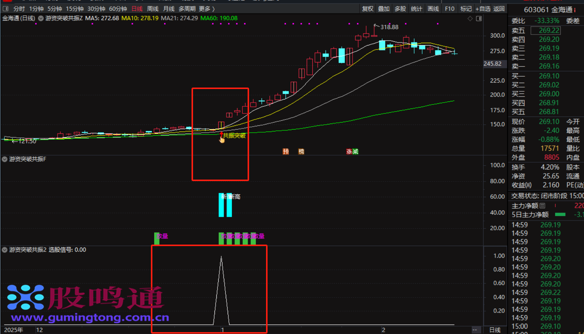Click the 涨 marker below the candles
The width and height of the screenshot is (584, 334).
tap(349, 151)
